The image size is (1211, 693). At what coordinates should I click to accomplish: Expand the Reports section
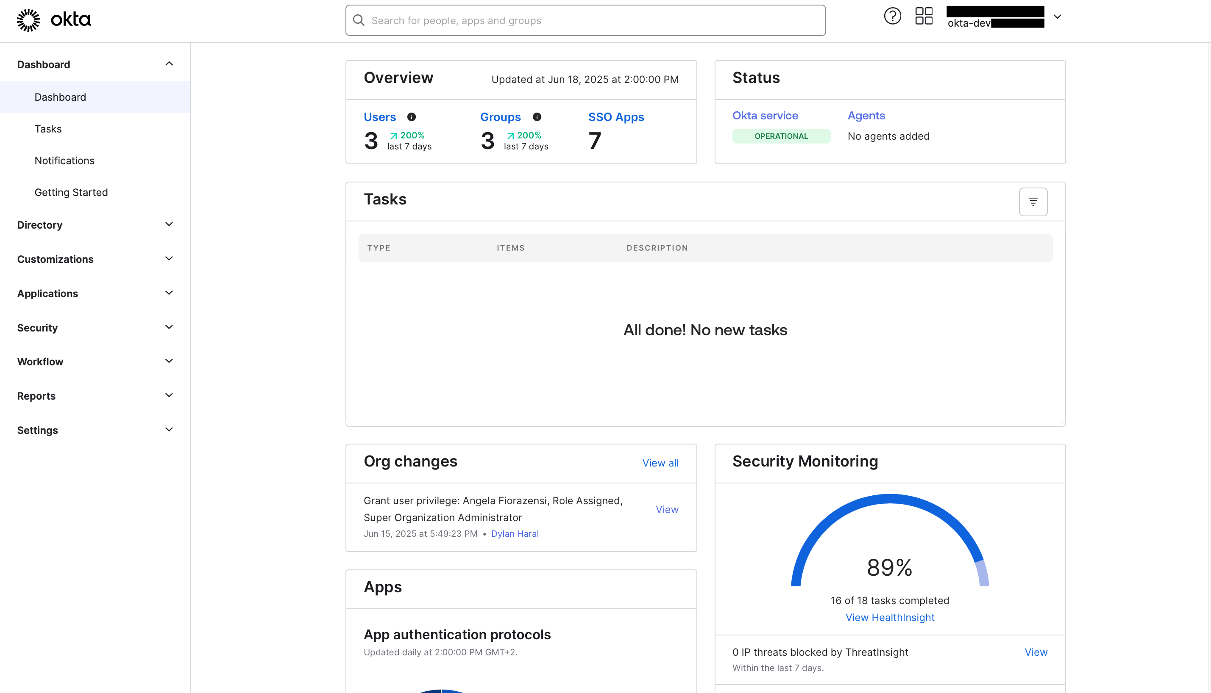click(95, 395)
